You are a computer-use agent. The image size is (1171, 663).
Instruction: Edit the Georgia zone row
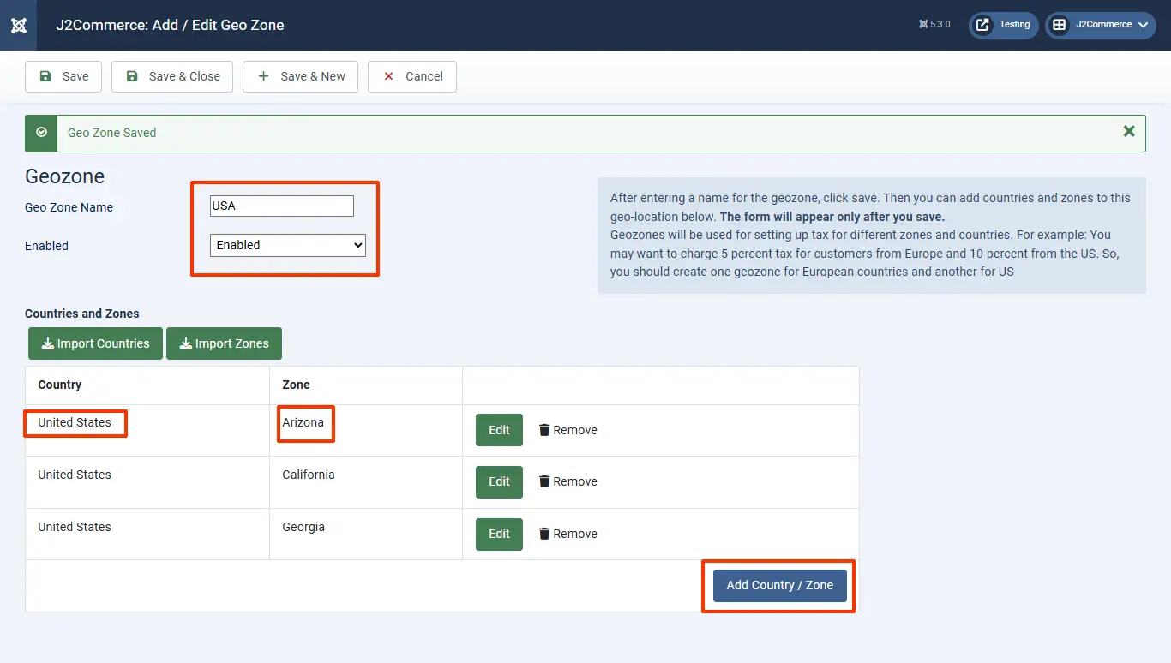499,534
